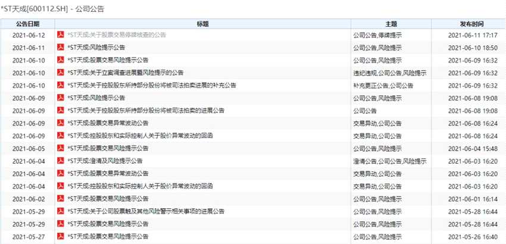
Task: Open 股票交易异常波动公告 dated 2021-06-04
Action: (x=108, y=173)
